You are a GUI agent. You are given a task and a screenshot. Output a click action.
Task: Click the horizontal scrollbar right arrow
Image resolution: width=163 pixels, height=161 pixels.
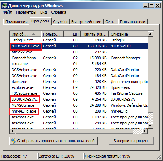click(145, 131)
